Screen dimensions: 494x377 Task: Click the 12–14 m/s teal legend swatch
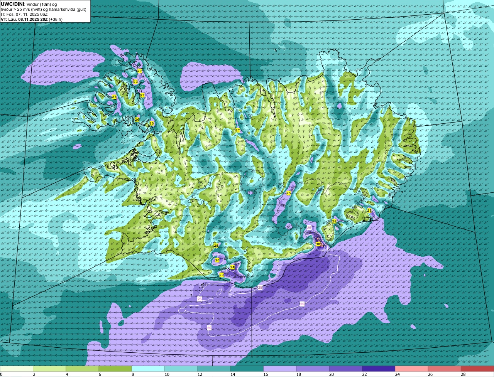click(214, 369)
